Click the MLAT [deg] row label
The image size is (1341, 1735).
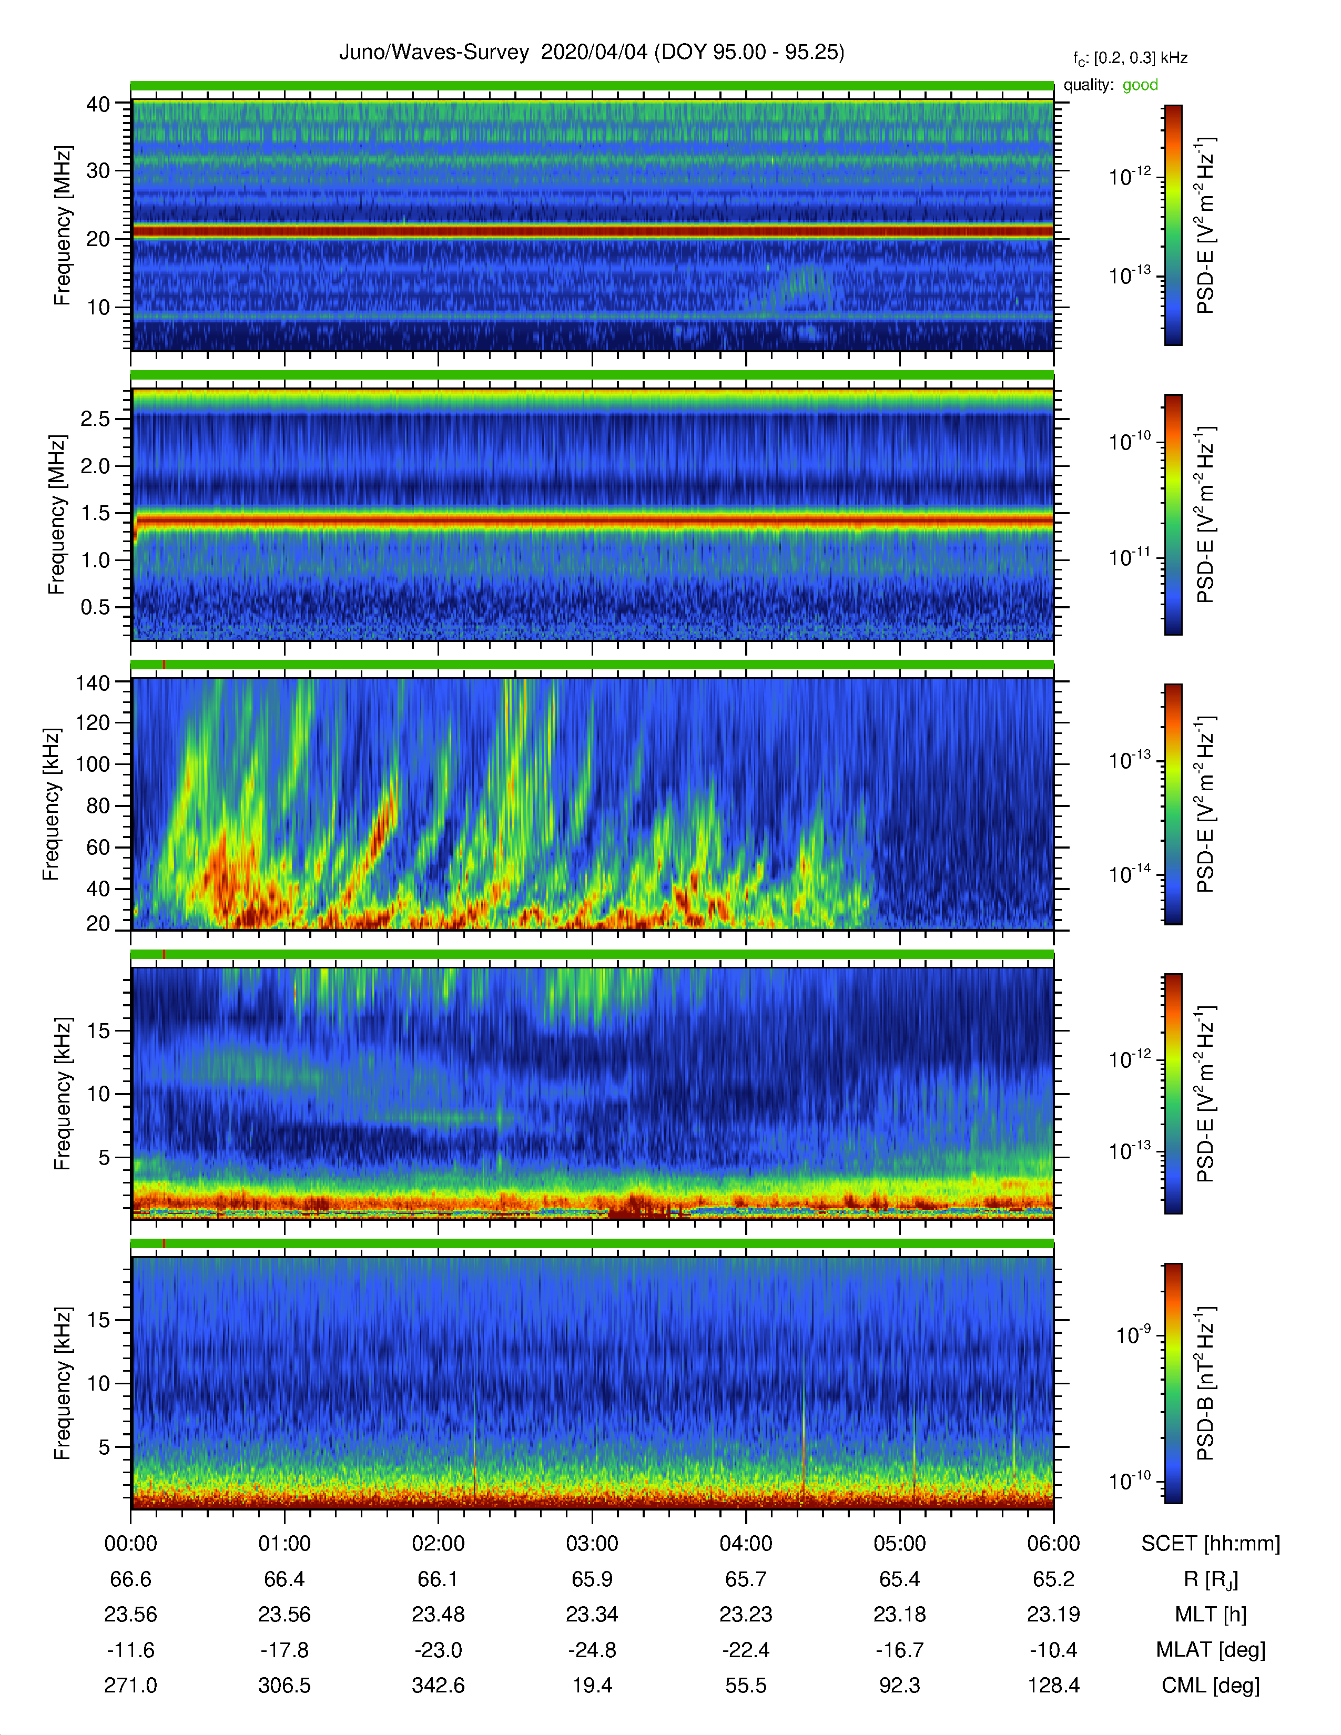coord(1211,1650)
